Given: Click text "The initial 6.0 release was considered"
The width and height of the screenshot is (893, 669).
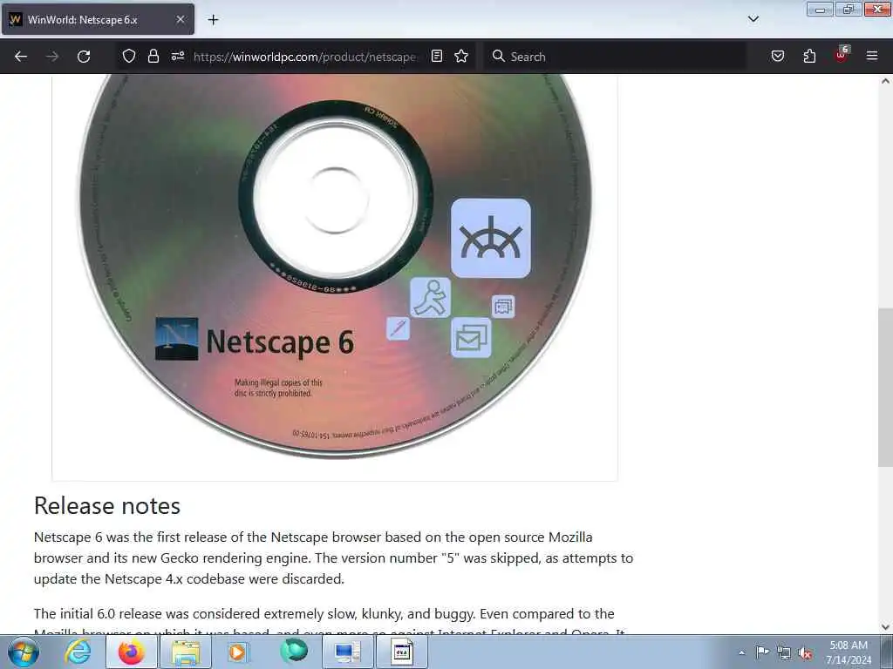Looking at the screenshot, I should point(147,614).
